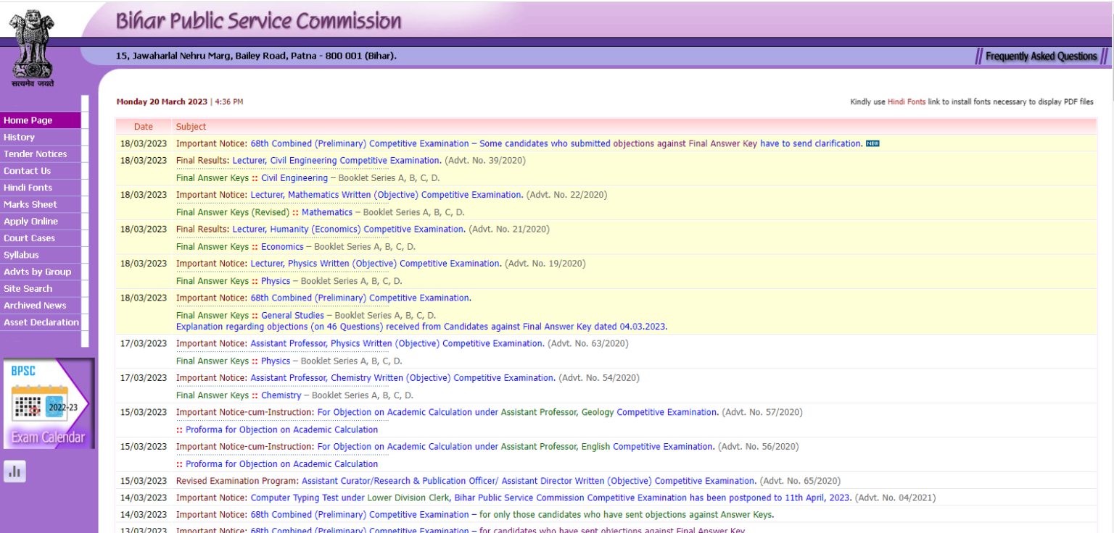Open the BPSC 2022-23 Exam Calendar banner
This screenshot has height=533, width=1114.
click(49, 403)
